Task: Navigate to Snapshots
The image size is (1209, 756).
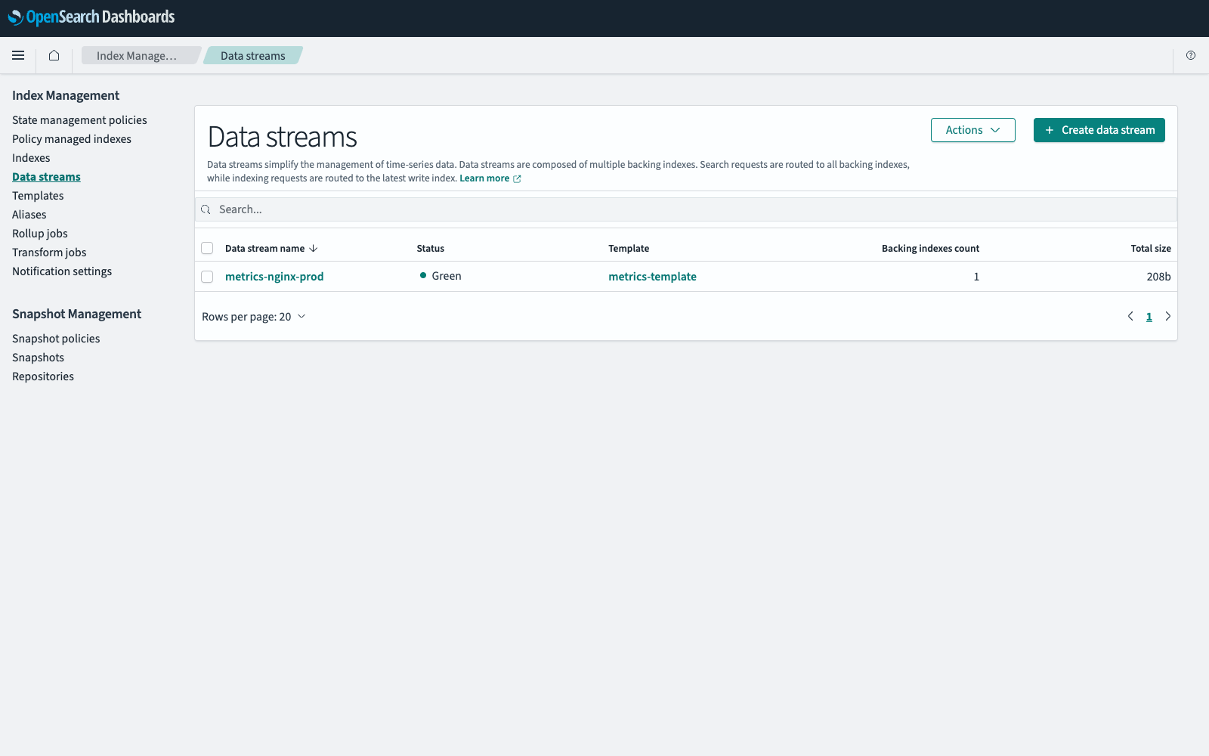Action: 38,358
